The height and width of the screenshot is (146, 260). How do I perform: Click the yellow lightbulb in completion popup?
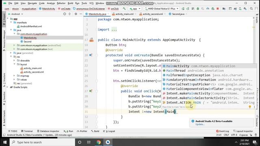[250, 107]
